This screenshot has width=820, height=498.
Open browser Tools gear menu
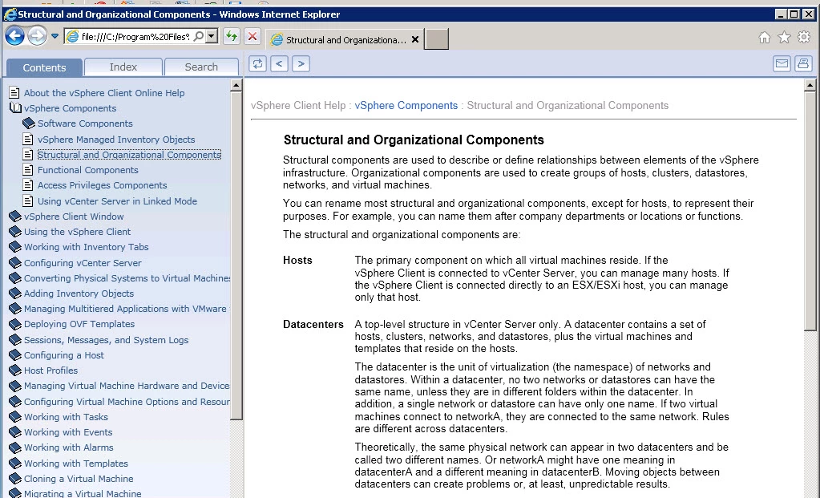click(804, 37)
